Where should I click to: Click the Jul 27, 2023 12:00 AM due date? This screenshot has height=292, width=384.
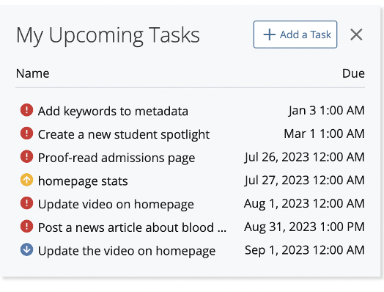click(304, 180)
